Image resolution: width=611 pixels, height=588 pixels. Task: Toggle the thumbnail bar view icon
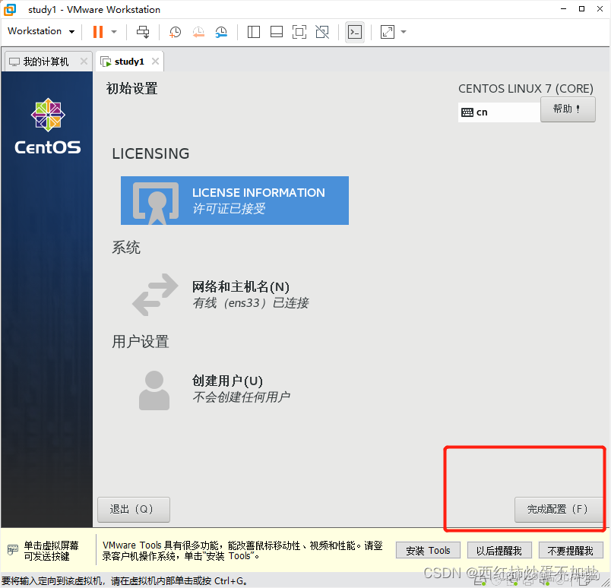[277, 32]
